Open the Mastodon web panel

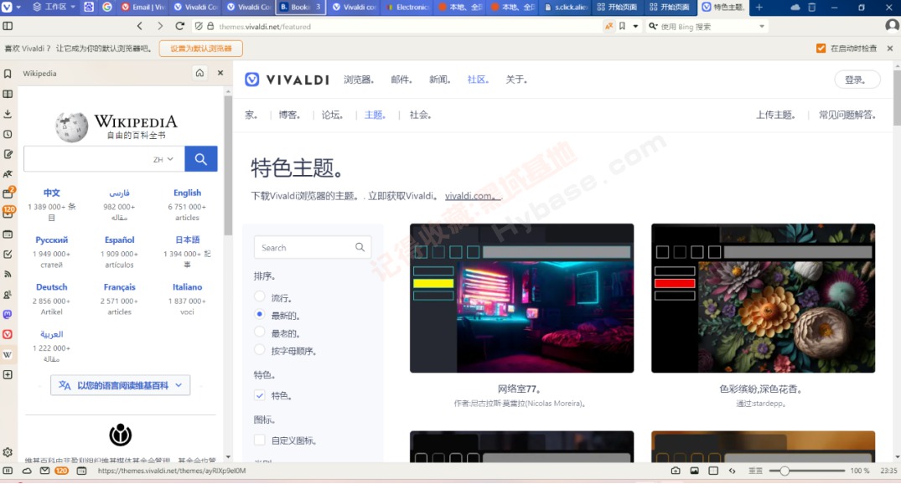[8, 314]
